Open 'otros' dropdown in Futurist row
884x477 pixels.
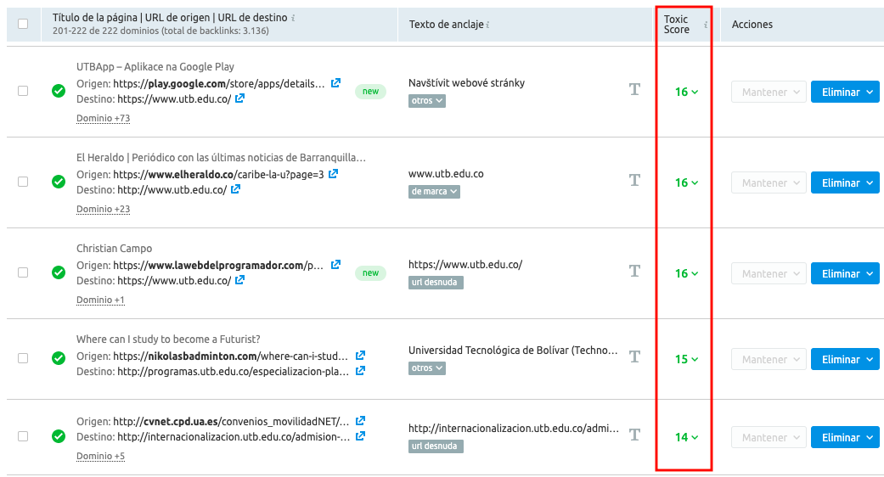427,368
